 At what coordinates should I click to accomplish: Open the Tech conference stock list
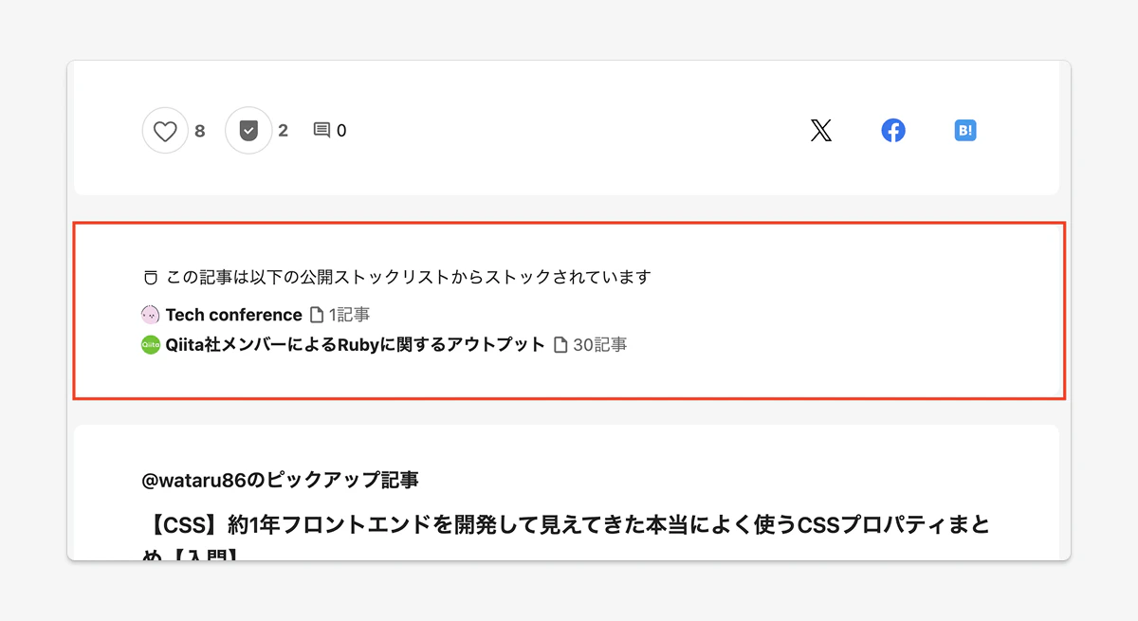click(235, 313)
